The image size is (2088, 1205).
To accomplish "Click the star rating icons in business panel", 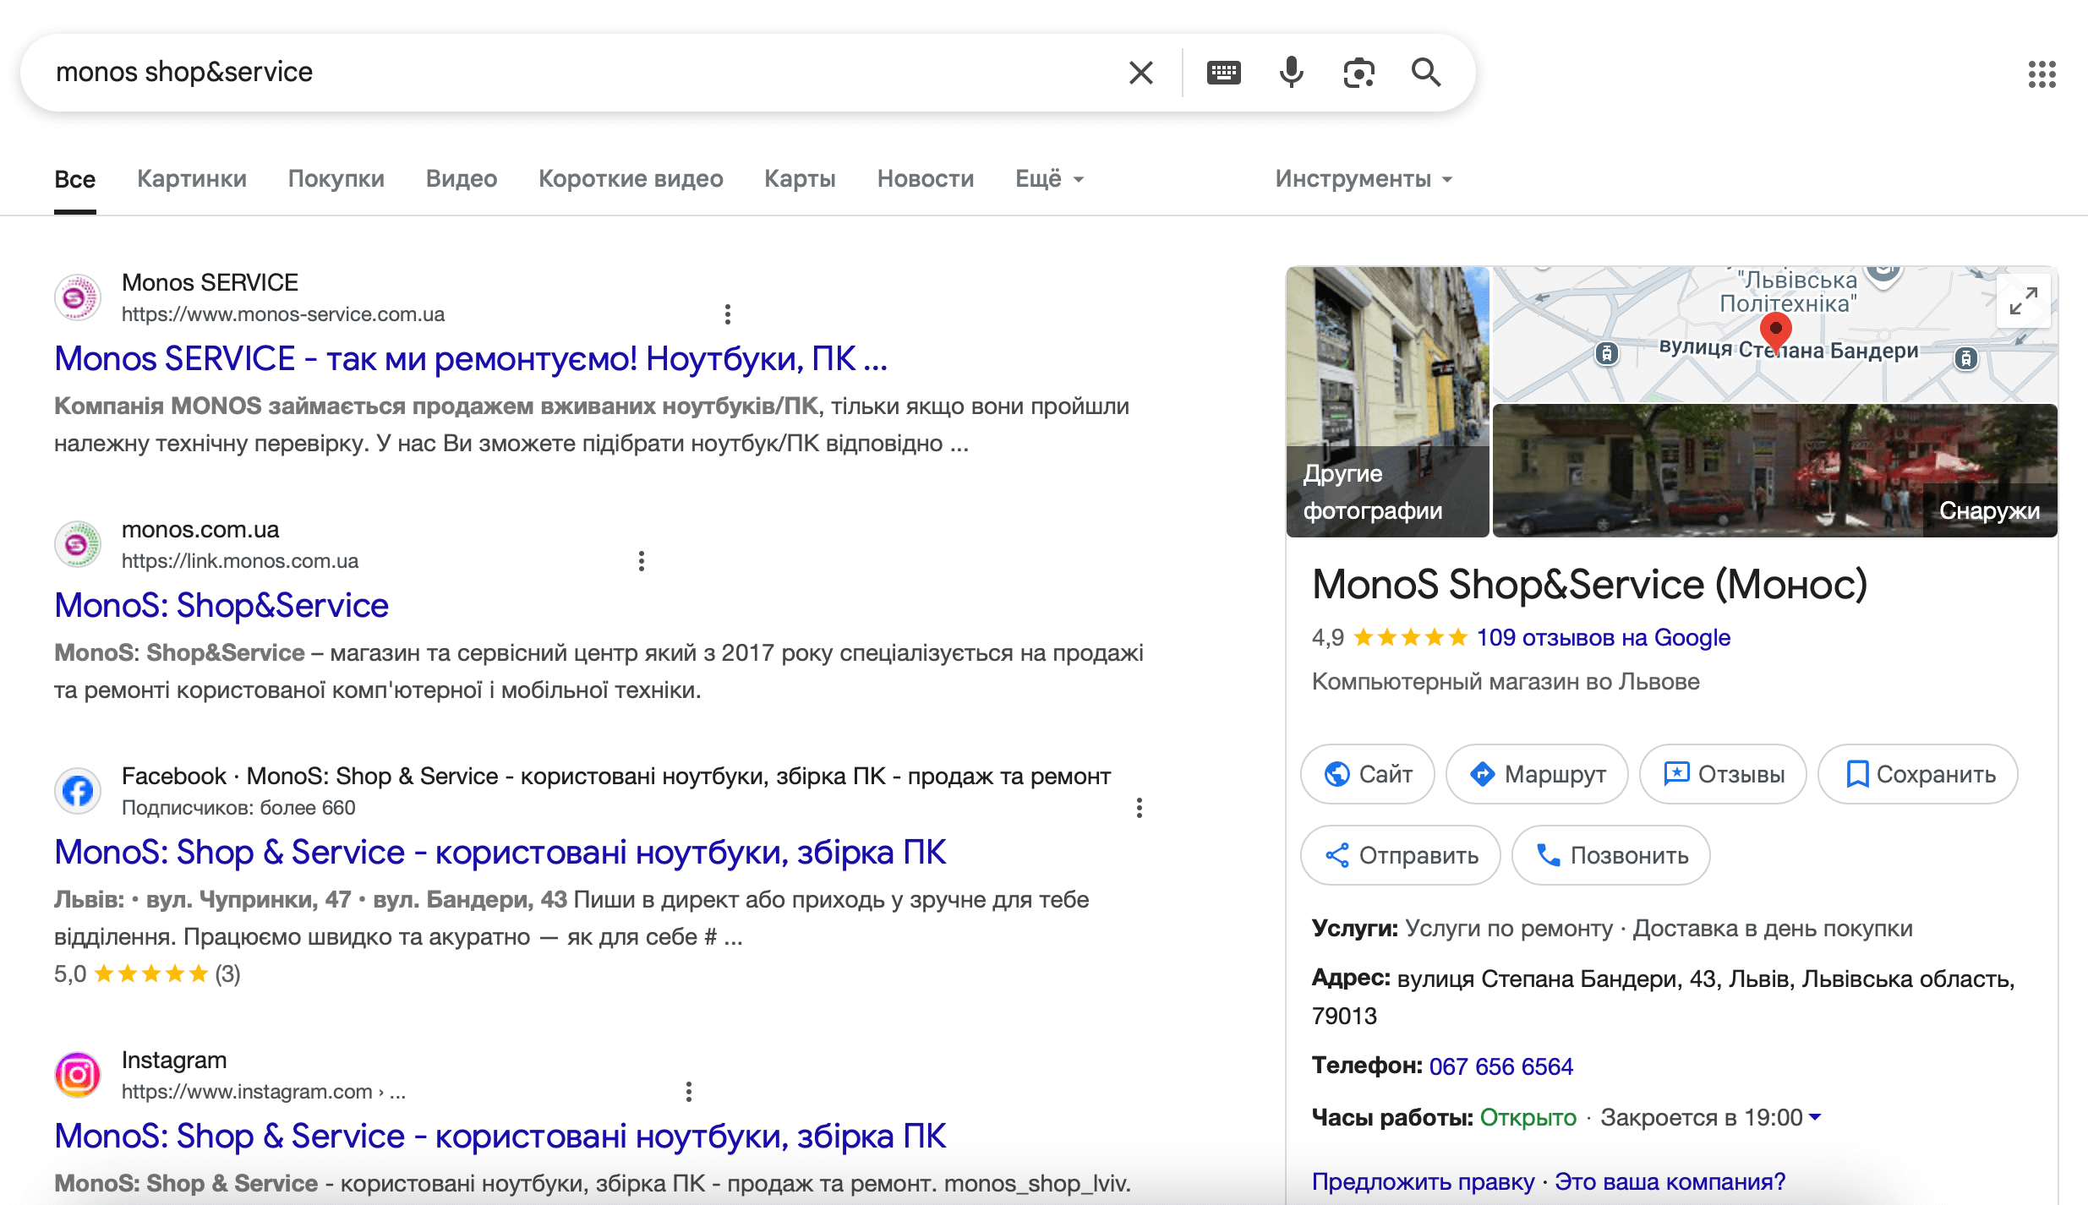I will (1410, 637).
